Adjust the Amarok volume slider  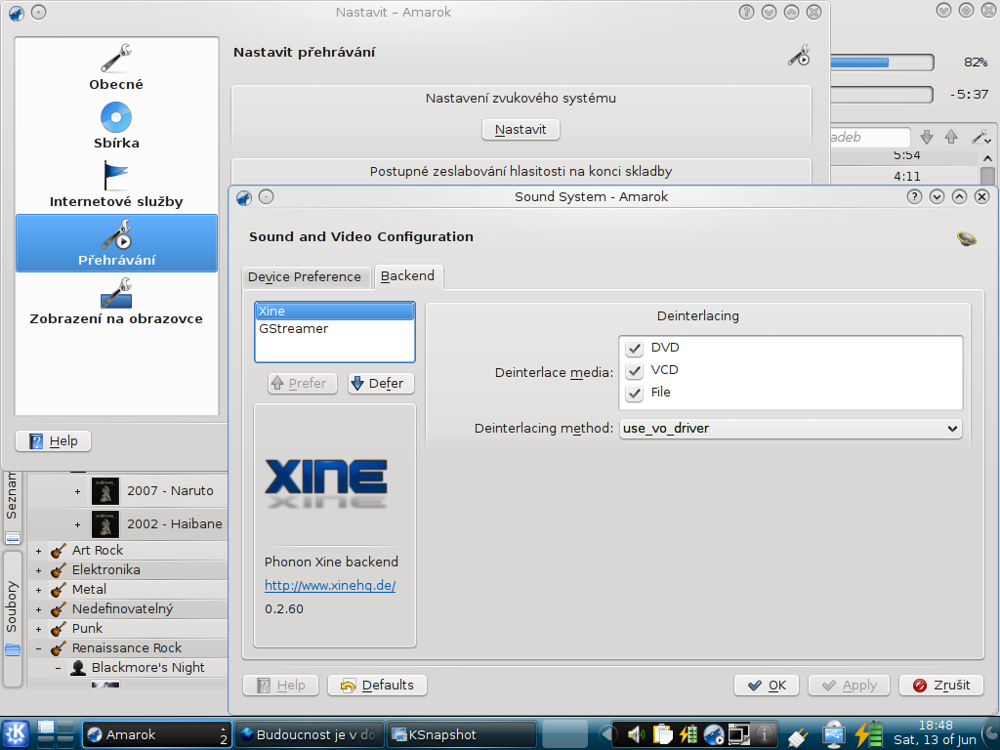point(882,62)
